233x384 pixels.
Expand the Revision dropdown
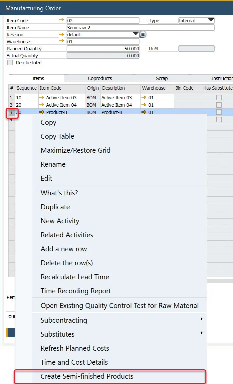pyautogui.click(x=135, y=34)
